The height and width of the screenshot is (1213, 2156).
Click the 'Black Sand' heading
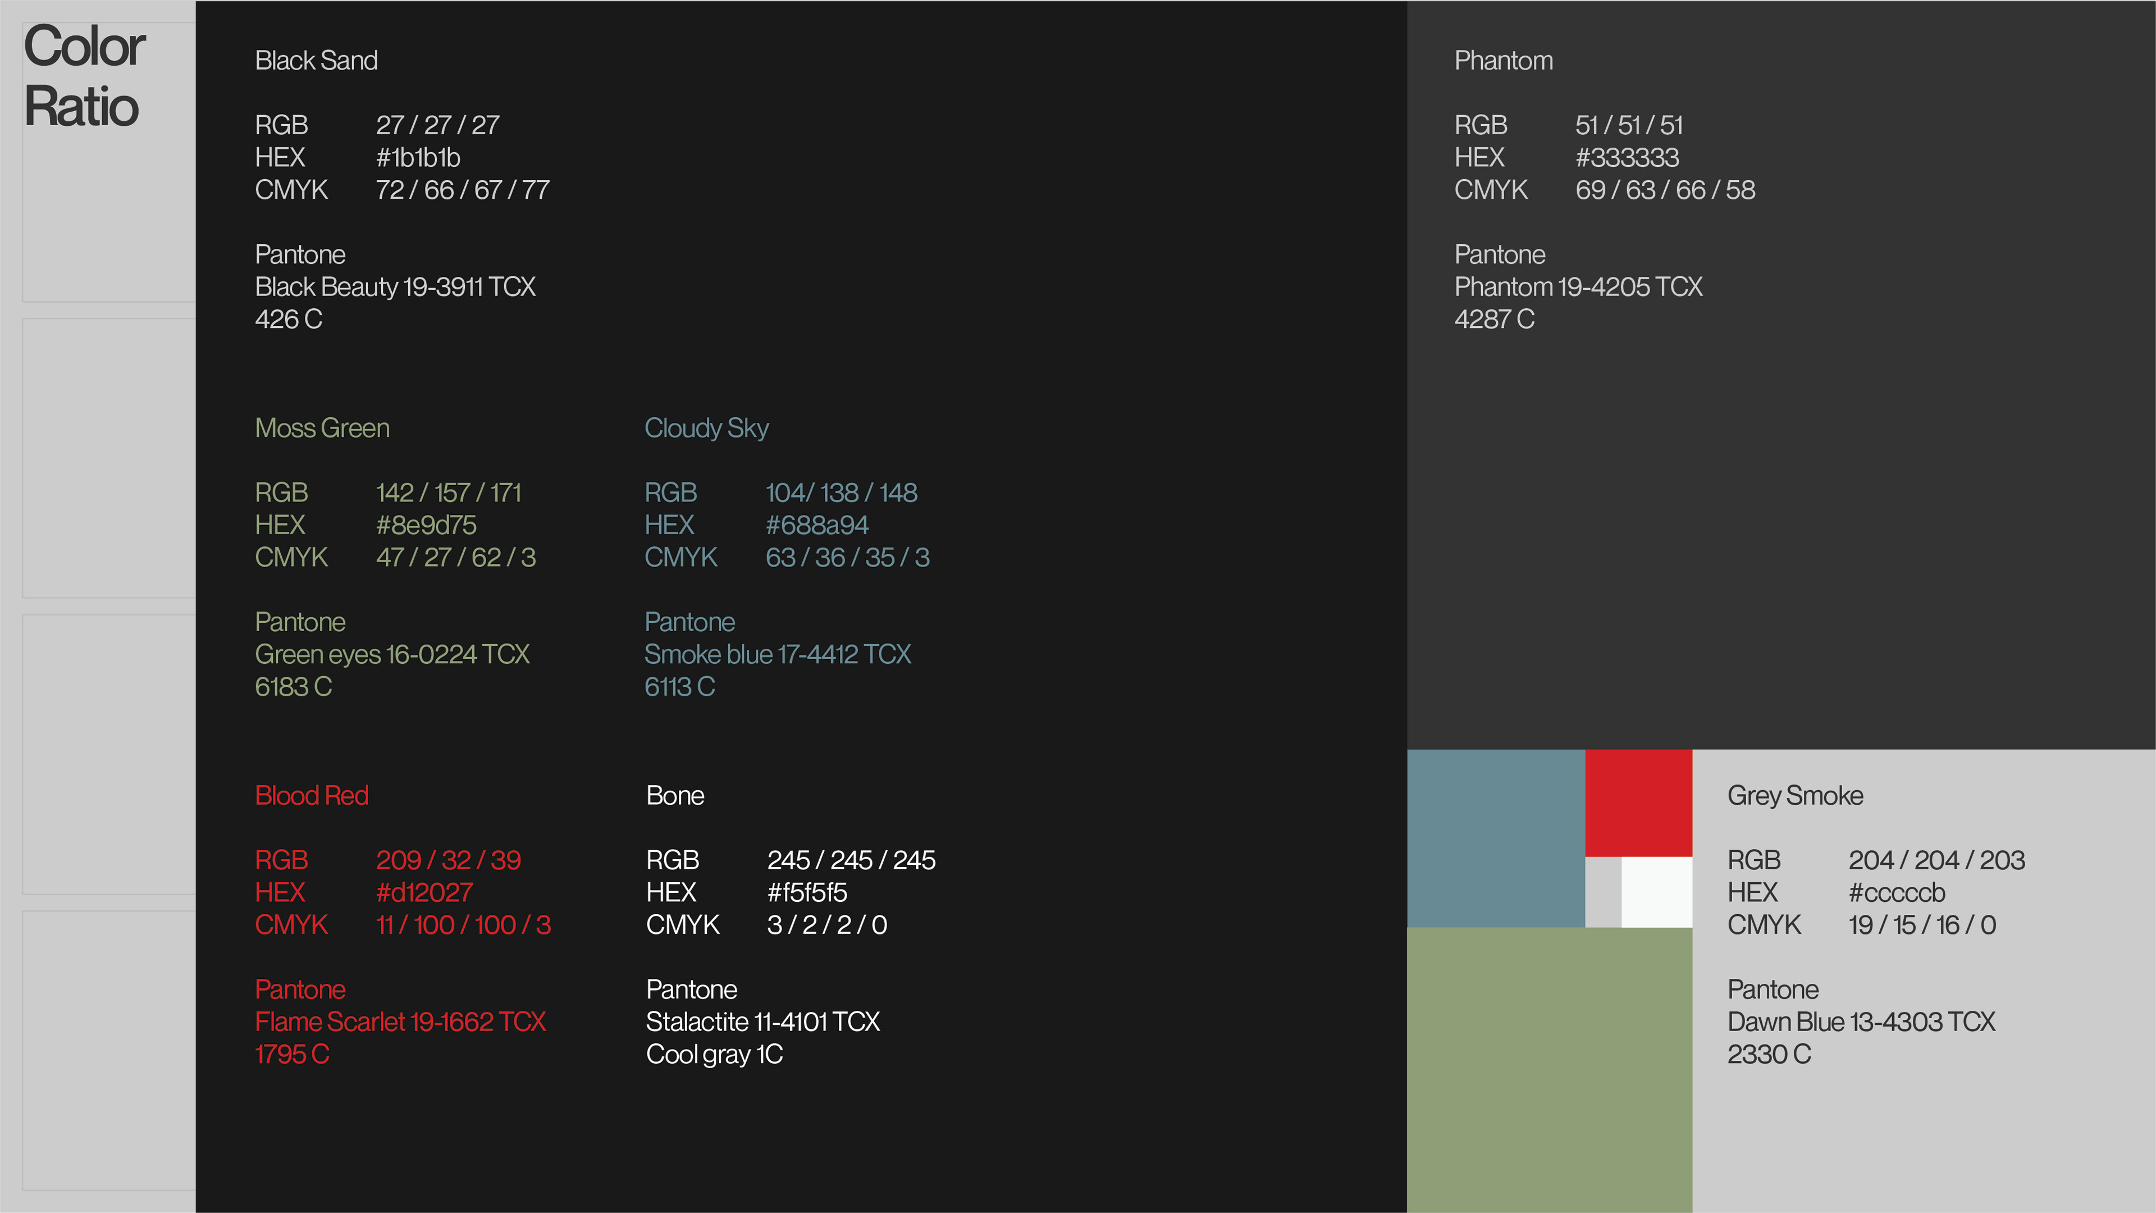(x=316, y=60)
